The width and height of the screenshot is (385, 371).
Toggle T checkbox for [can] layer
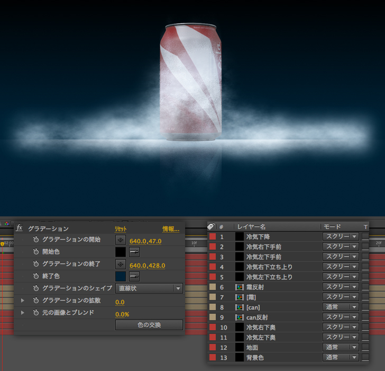tap(365, 307)
